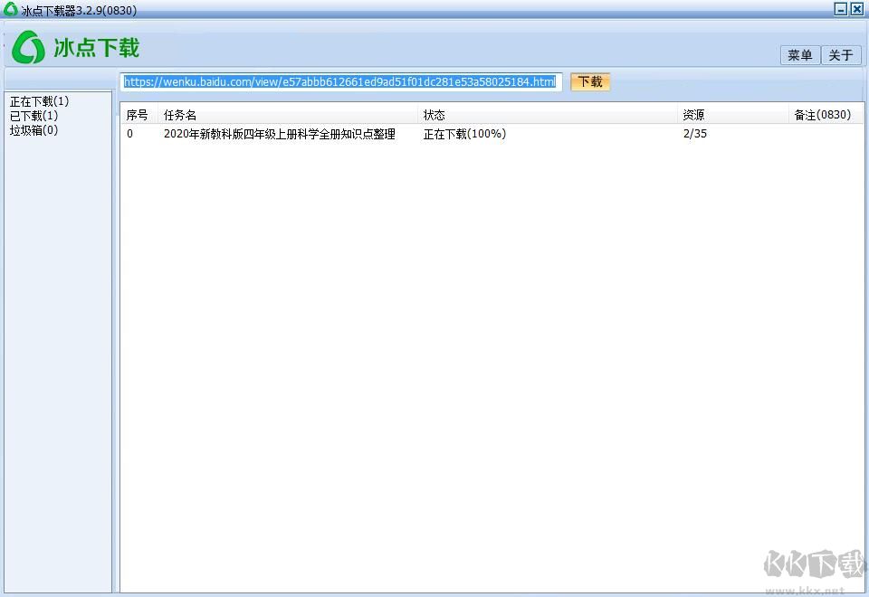Open 垃圾箱(0) in the sidebar
The height and width of the screenshot is (597, 869).
click(33, 130)
